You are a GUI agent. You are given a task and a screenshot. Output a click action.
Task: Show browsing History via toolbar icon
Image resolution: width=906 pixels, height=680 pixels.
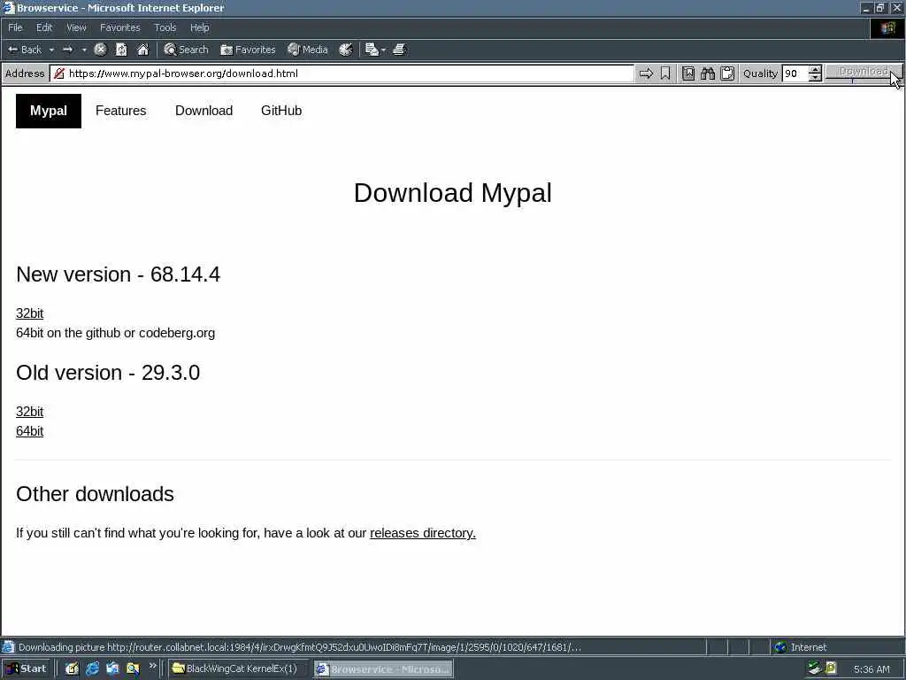pyautogui.click(x=346, y=50)
